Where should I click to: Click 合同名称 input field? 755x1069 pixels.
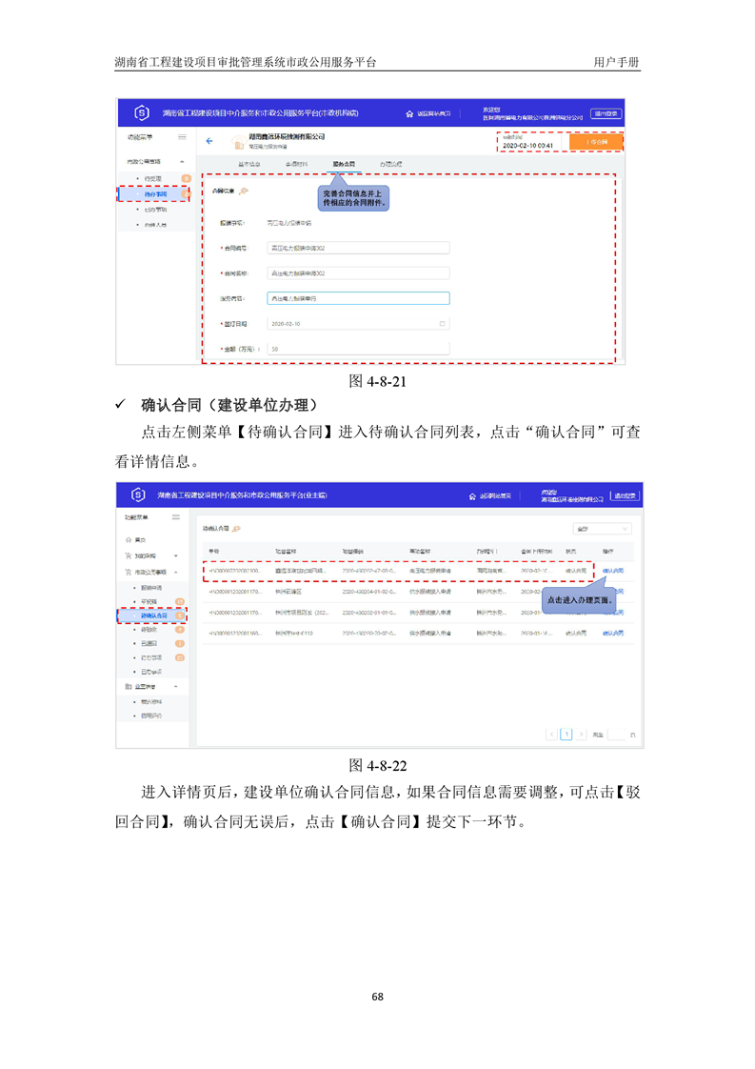point(358,273)
